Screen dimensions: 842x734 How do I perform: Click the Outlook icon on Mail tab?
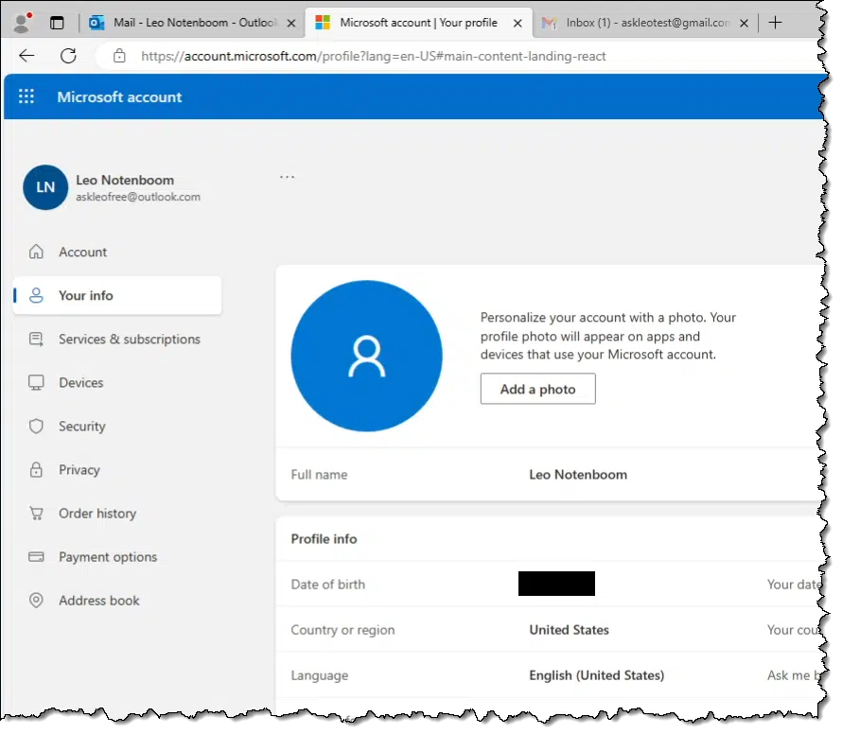96,23
